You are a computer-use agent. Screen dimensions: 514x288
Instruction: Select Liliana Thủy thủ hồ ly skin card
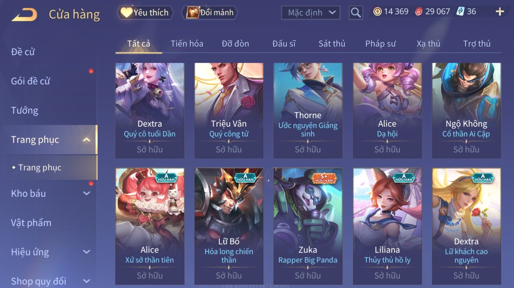coord(387,226)
